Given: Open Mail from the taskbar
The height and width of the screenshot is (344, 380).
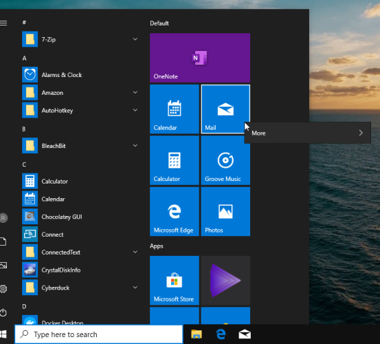Looking at the screenshot, I should (x=245, y=334).
